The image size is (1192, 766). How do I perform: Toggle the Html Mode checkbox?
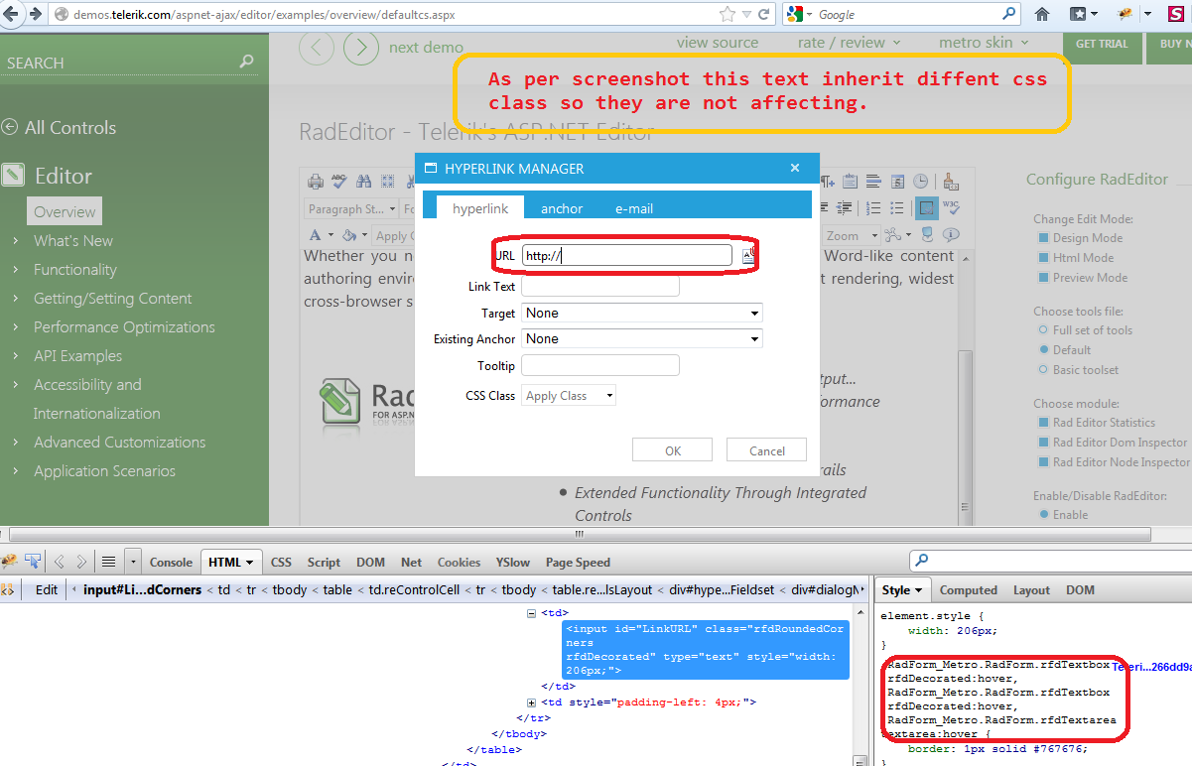1043,258
